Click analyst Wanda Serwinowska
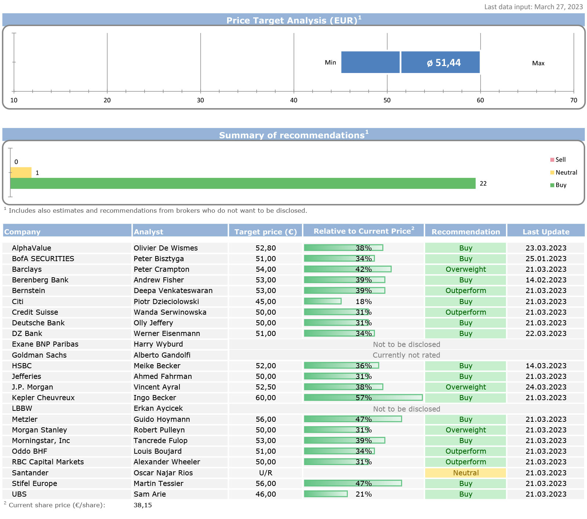This screenshot has height=519, width=587. [170, 312]
